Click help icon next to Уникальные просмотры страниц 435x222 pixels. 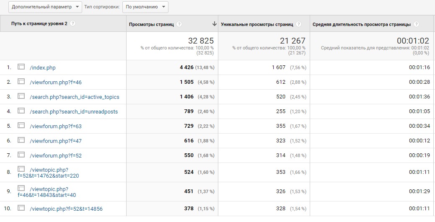[298, 24]
